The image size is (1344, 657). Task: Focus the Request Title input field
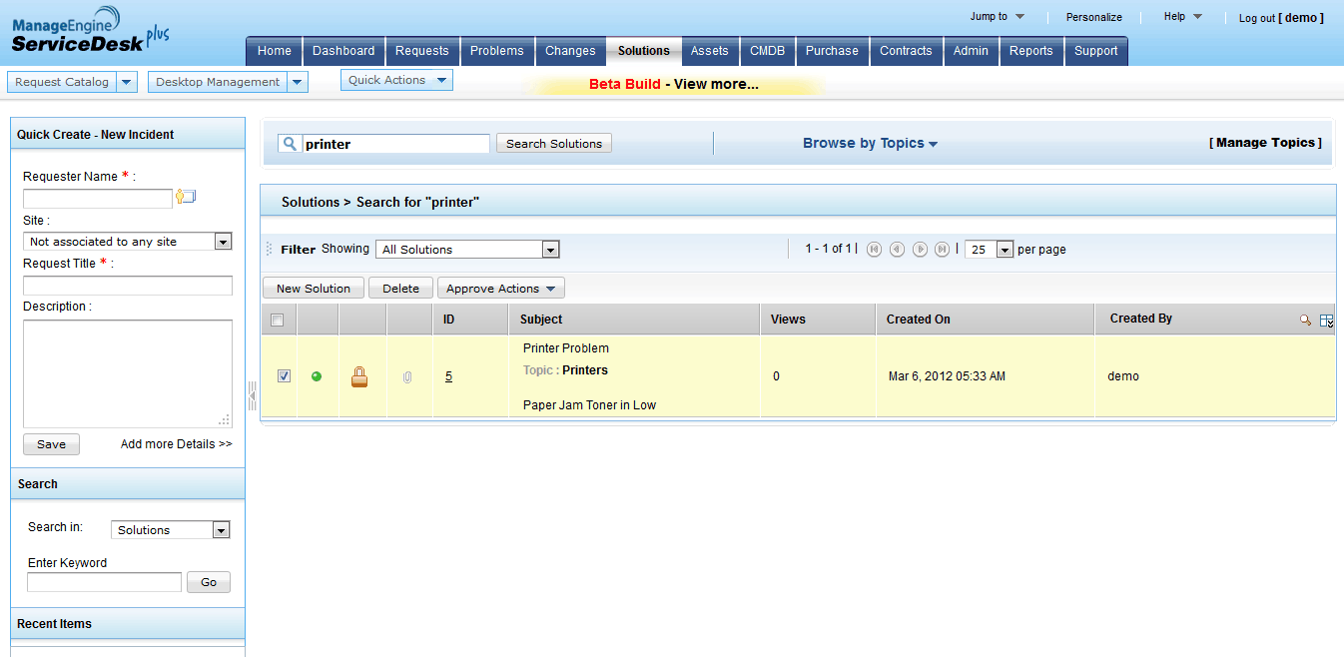(x=128, y=286)
